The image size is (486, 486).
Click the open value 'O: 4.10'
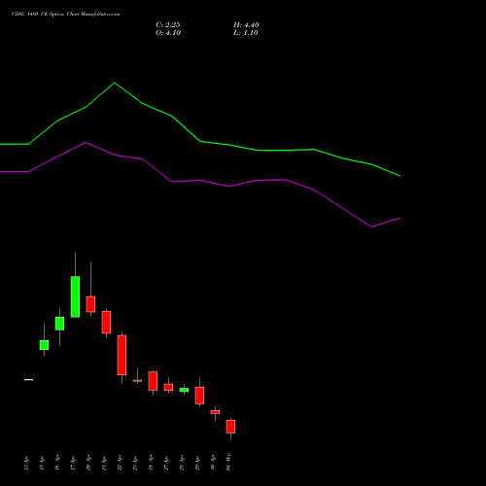pos(168,33)
